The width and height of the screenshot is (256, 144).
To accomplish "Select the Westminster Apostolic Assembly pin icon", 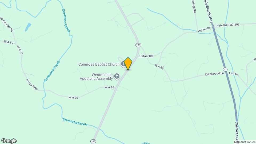I will click(117, 77).
